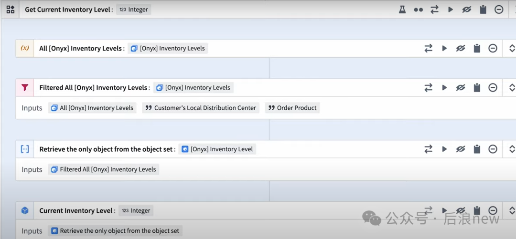
Task: Toggle visibility of the Filtered Inventory Levels block
Action: click(461, 88)
